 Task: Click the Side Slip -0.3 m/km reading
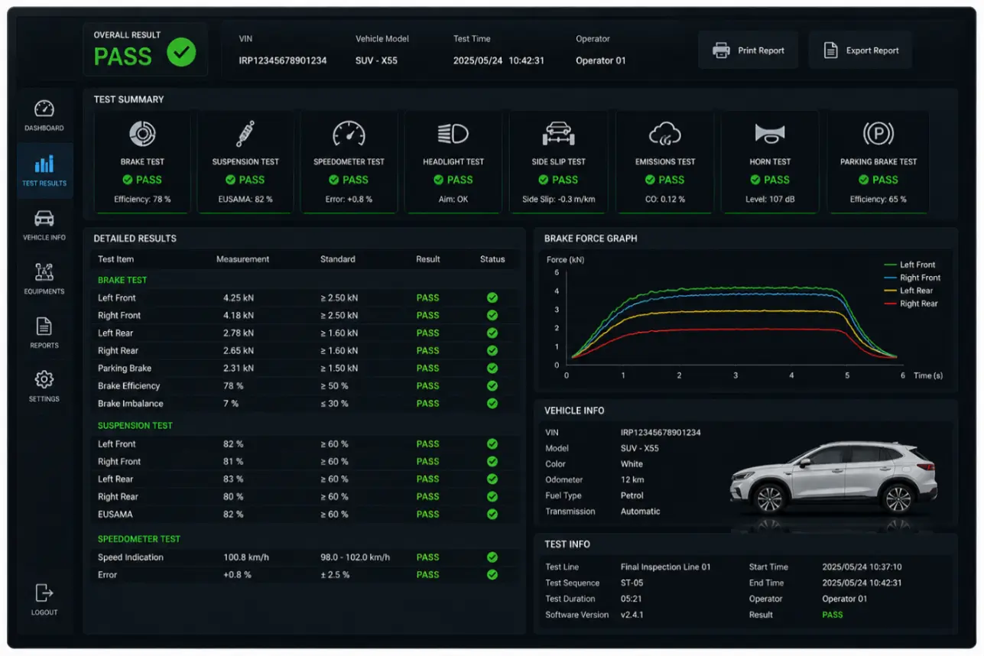[x=559, y=200]
